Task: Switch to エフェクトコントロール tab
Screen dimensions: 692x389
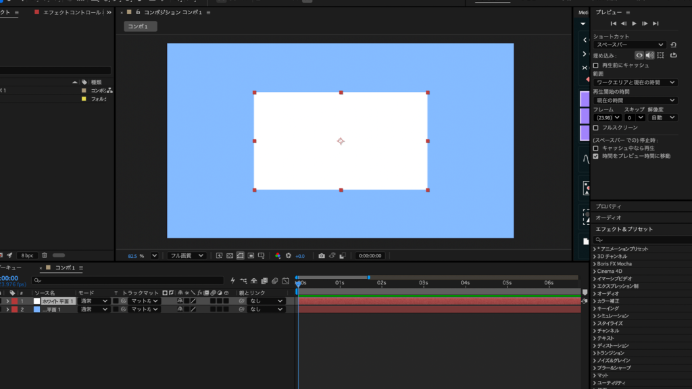Action: (72, 12)
